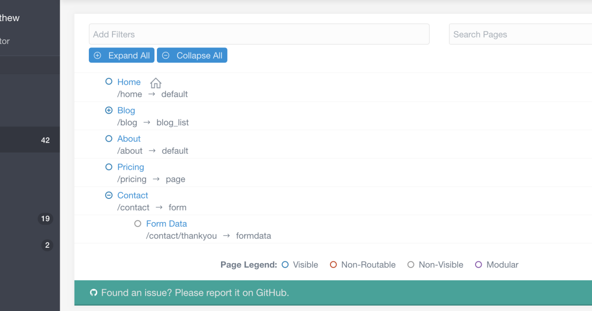Click the GitHub icon in footer banner
Viewport: 592px width, 311px height.
(94, 293)
